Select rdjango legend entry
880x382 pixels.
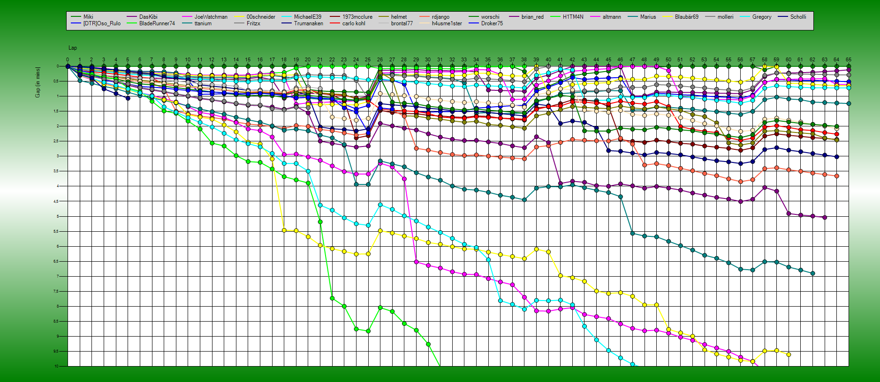440,17
